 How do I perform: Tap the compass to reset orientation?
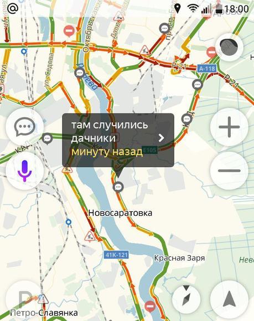click(186, 298)
